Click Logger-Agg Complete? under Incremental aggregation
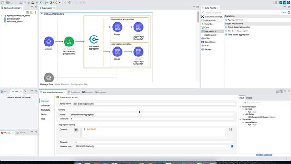The width and height of the screenshot is (291, 164). click(x=138, y=27)
